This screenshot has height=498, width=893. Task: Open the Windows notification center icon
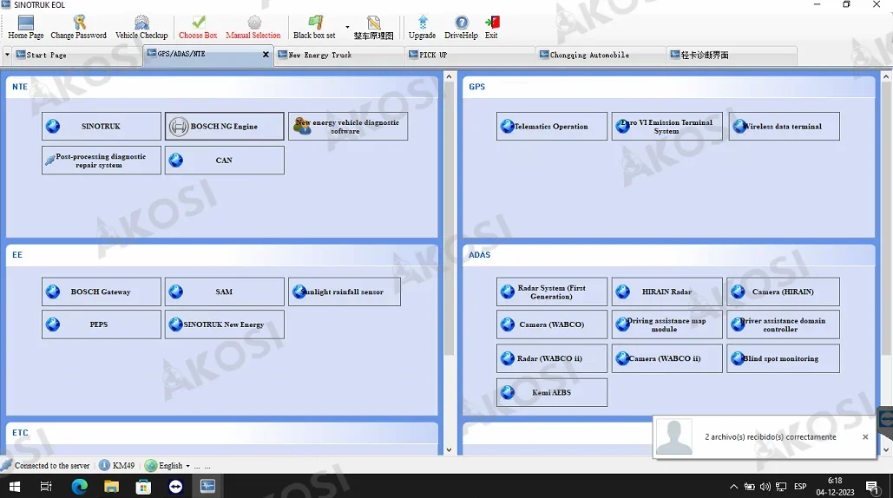point(872,487)
